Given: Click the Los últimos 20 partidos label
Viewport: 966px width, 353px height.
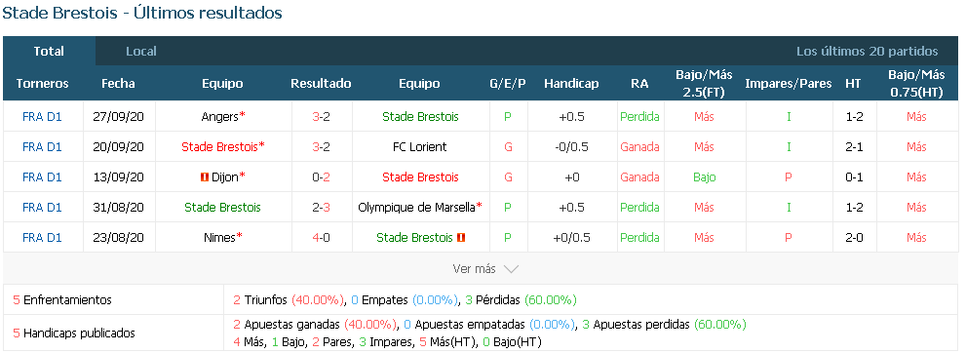Looking at the screenshot, I should 867,51.
